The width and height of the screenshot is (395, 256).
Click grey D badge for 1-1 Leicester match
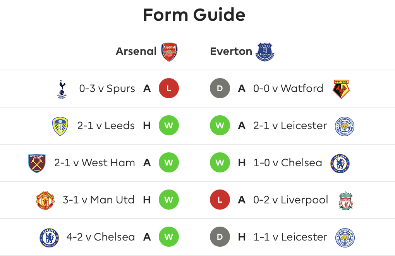pyautogui.click(x=220, y=237)
